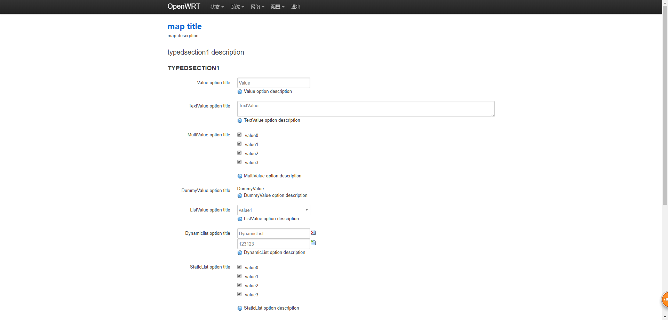Toggle StaticList value2 checkbox
The width and height of the screenshot is (668, 320).
click(239, 285)
